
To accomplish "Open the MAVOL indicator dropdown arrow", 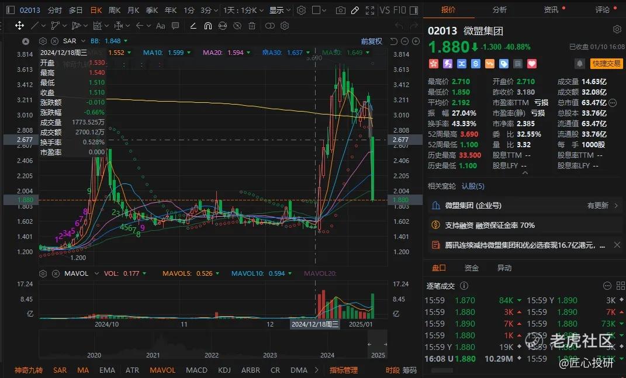I will [x=96, y=273].
